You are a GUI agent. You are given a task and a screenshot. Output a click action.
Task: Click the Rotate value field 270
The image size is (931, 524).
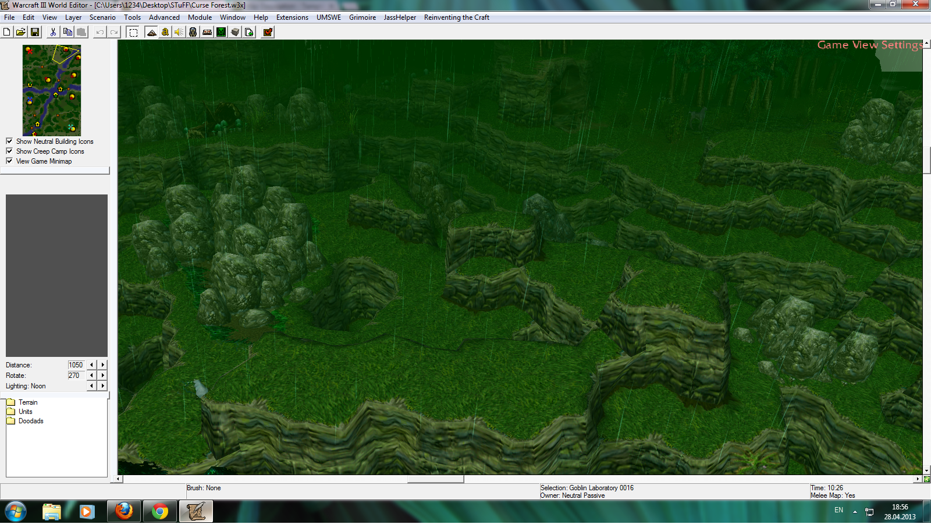pos(76,376)
